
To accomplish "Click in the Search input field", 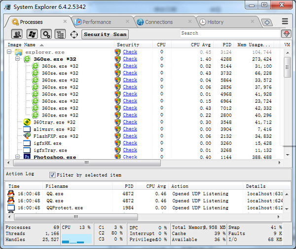I will [x=230, y=33].
